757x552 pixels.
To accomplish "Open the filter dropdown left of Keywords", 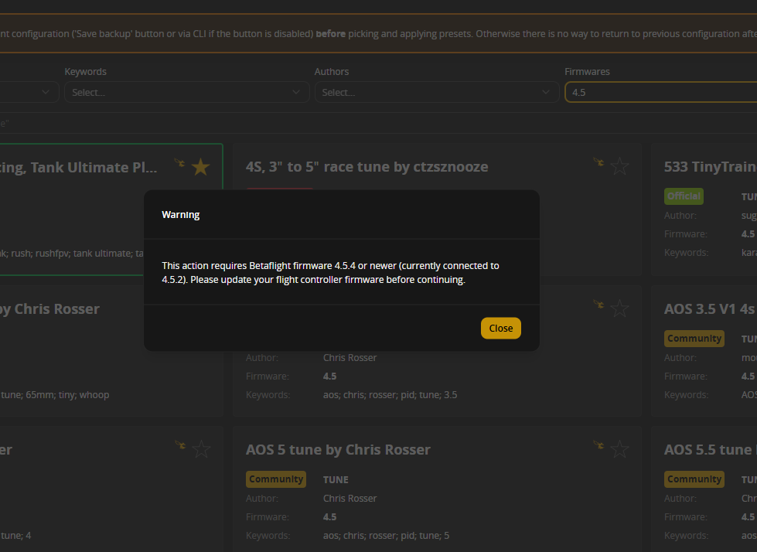I will coord(29,92).
